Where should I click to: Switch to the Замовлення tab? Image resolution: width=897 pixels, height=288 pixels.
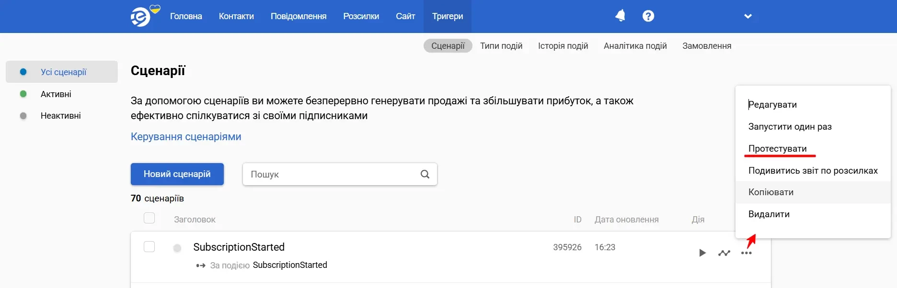pyautogui.click(x=707, y=46)
